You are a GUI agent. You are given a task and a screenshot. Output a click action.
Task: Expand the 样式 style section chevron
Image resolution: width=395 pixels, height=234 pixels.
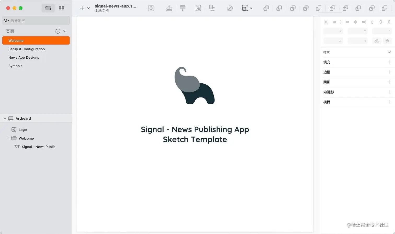point(389,52)
